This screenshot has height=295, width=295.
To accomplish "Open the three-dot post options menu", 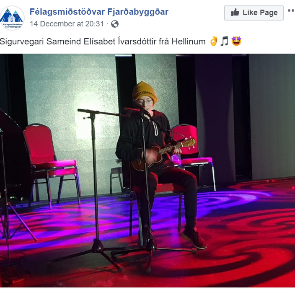I will (291, 11).
